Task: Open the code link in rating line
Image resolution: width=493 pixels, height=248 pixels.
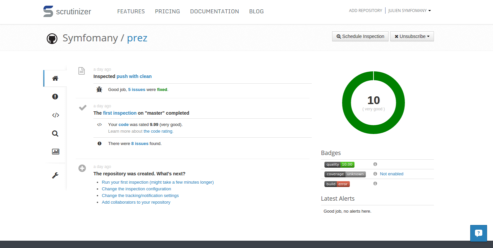Action: coord(124,125)
